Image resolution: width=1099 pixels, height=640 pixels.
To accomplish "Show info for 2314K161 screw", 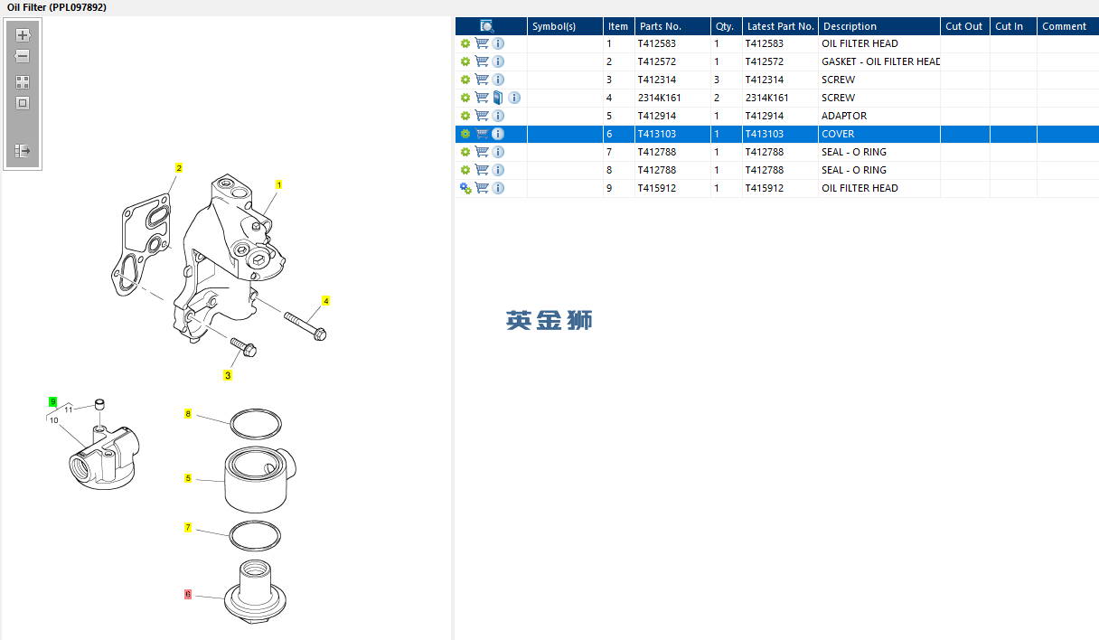I will [514, 98].
